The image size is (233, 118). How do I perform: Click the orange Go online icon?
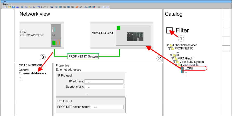[77, 7]
